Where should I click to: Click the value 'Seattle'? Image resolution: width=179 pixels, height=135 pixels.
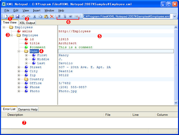[x=66, y=71]
